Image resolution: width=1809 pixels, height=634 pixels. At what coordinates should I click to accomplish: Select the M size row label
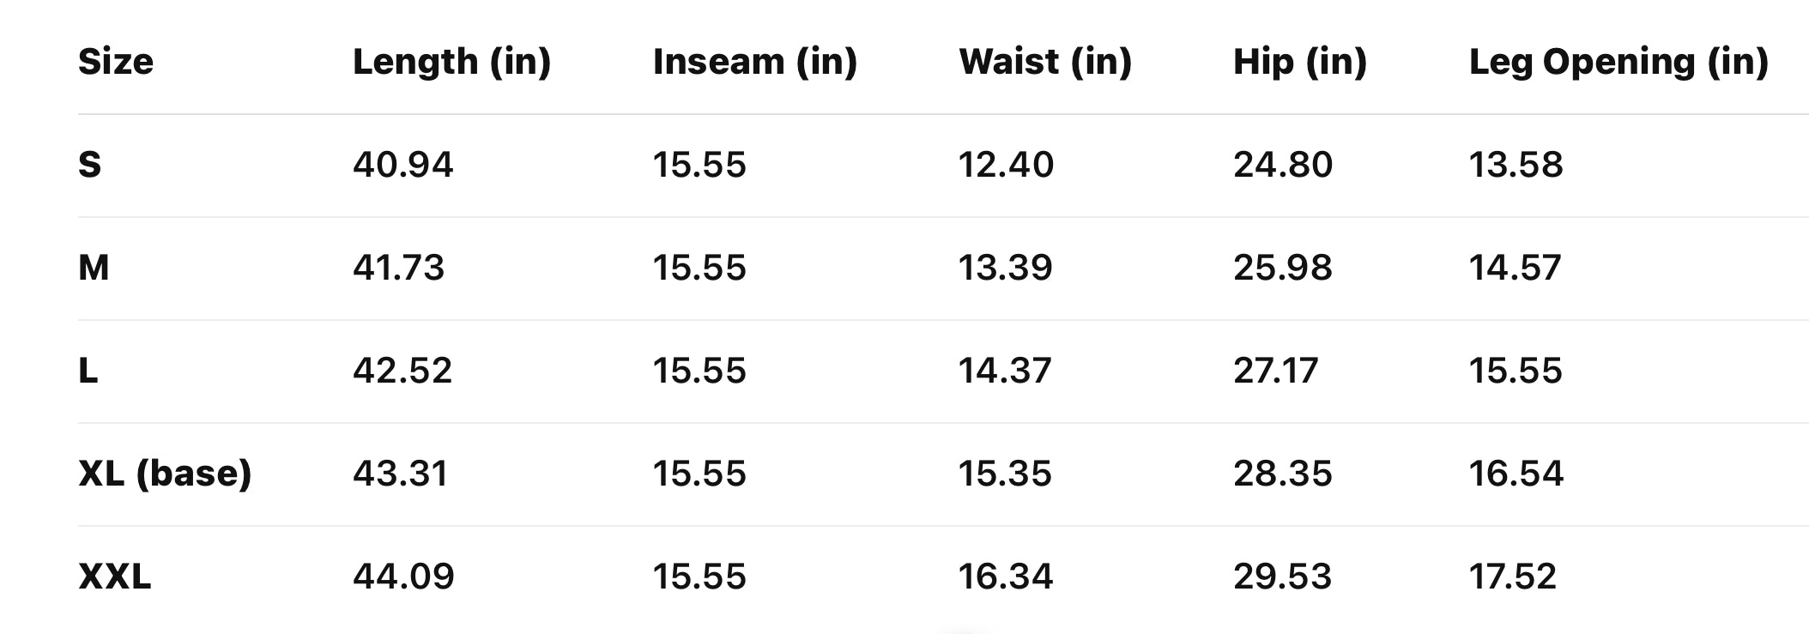pyautogui.click(x=94, y=268)
